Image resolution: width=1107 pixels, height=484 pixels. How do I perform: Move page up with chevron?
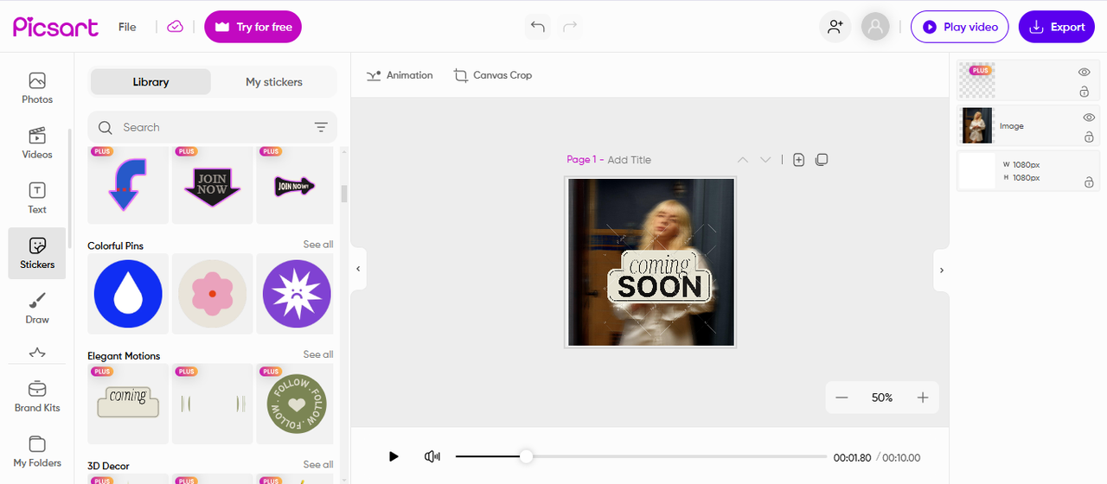point(742,160)
